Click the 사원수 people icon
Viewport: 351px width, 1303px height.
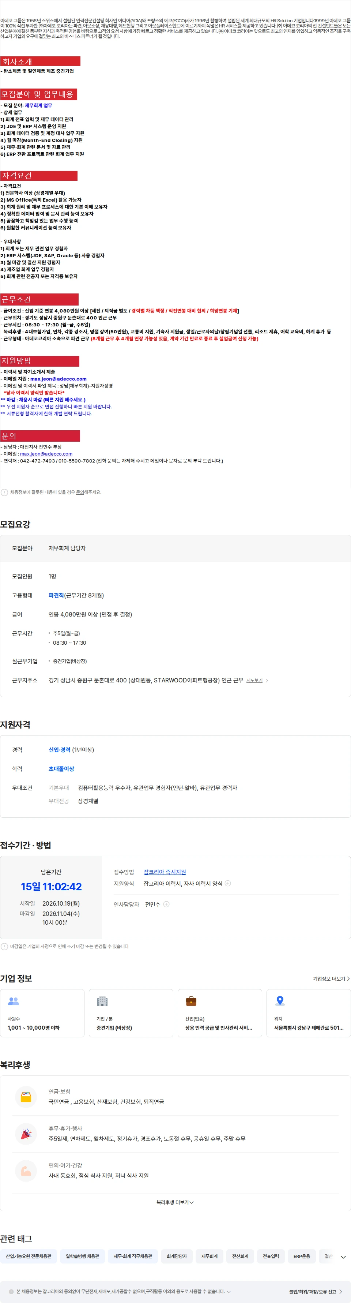(x=14, y=1001)
